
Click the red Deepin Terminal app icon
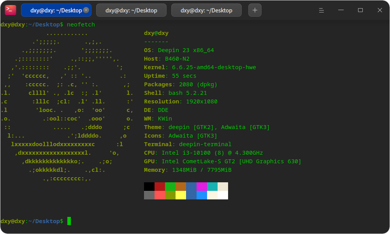tap(11, 10)
